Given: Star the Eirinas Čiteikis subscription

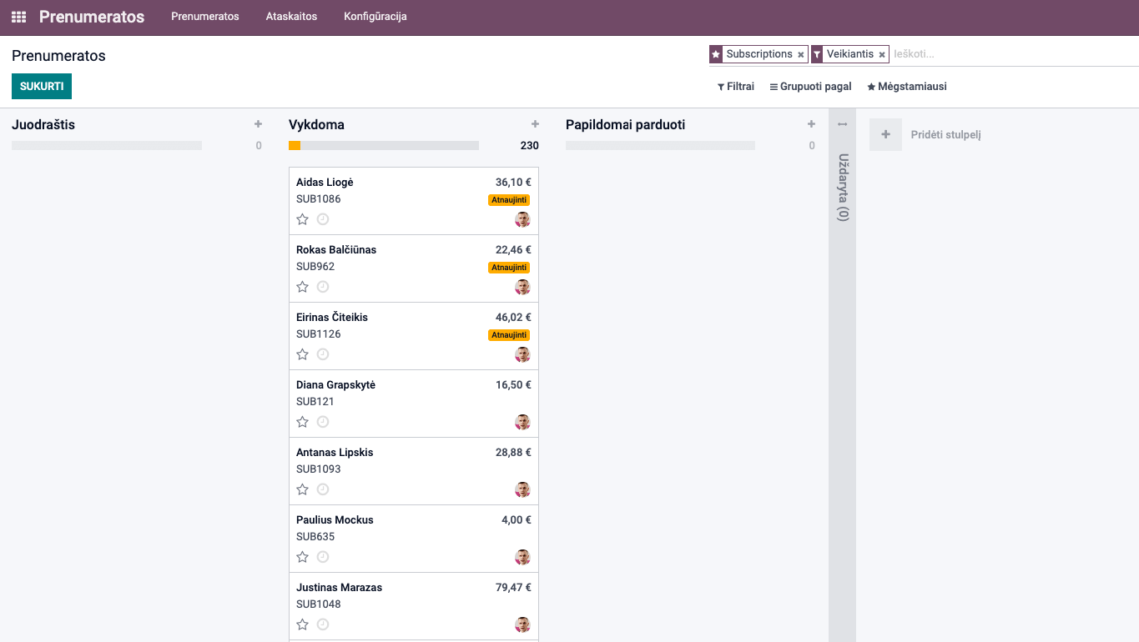Looking at the screenshot, I should (303, 354).
